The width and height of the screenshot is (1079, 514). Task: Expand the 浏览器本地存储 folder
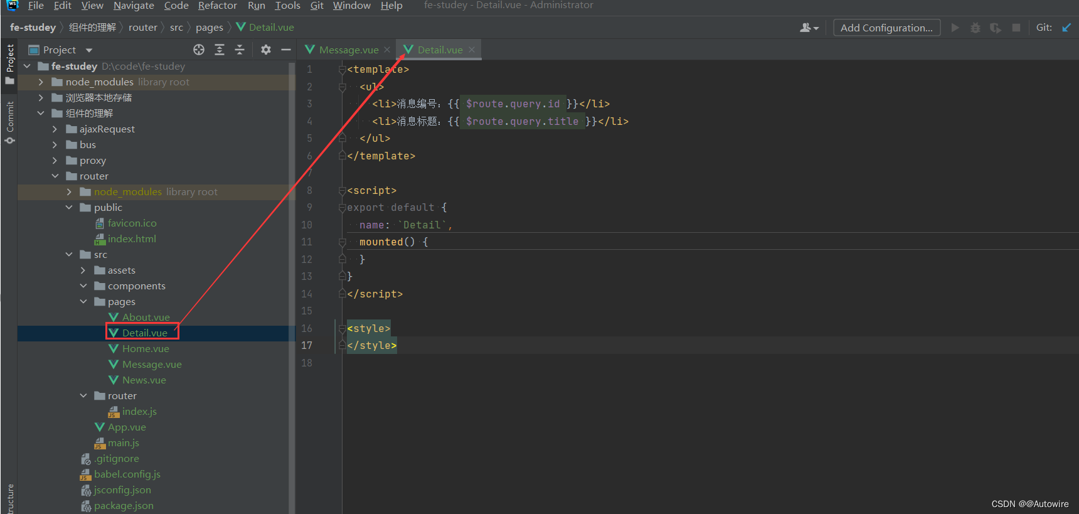41,97
